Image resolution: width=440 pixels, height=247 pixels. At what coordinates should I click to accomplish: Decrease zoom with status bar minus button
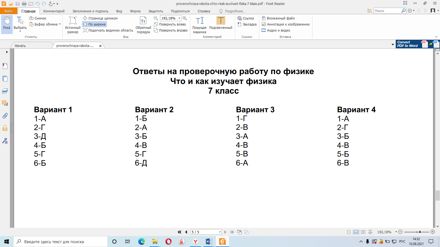click(400, 232)
